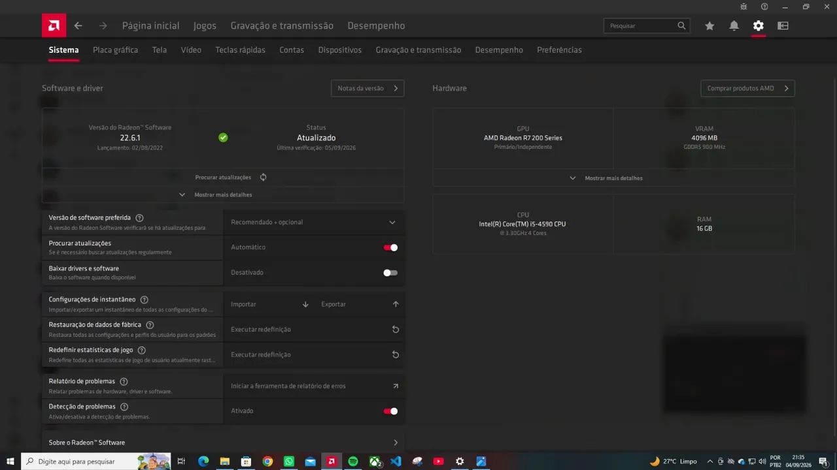Click the external link arrow for error report tool
This screenshot has height=470, width=837.
pos(396,386)
